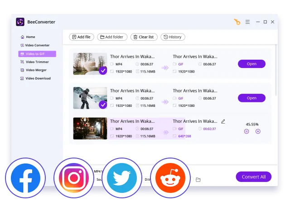The width and height of the screenshot is (290, 211).
Task: Open the output folder icon
Action: 198,180
